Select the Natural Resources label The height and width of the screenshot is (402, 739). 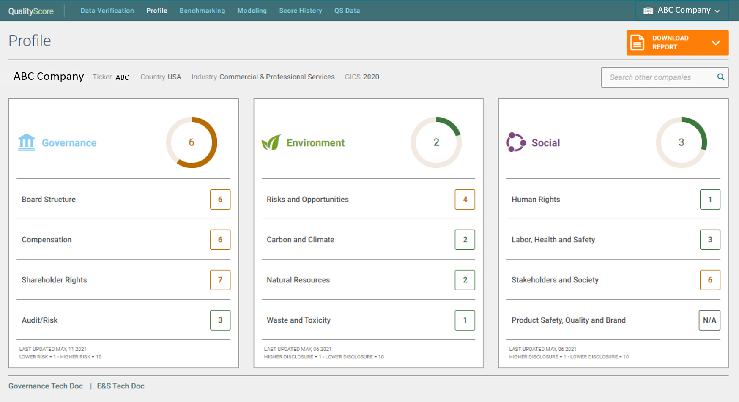point(298,280)
